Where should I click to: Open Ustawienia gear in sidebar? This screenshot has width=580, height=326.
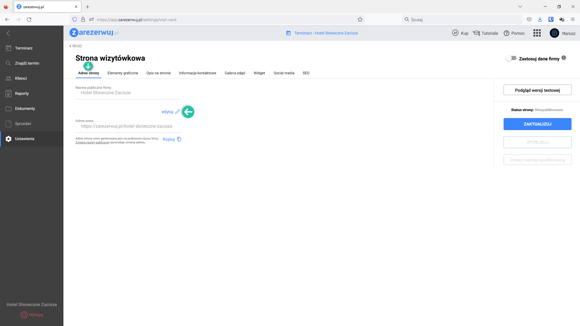click(8, 139)
